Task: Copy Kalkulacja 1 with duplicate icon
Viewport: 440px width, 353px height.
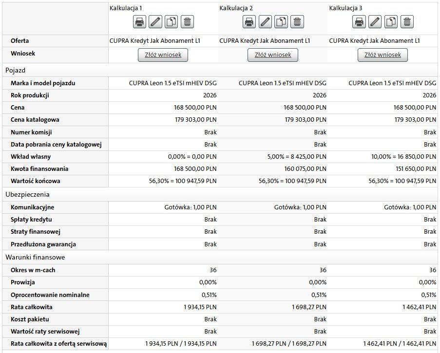Action: [x=171, y=21]
